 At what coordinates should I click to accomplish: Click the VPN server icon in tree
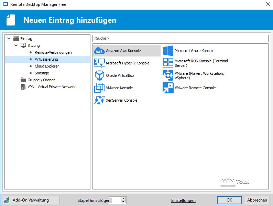tap(23, 87)
